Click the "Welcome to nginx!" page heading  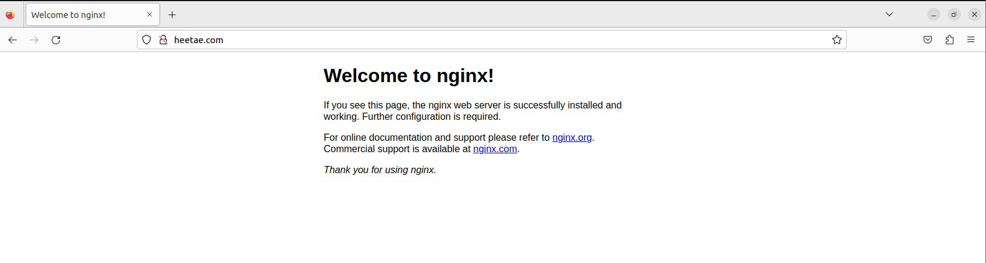[409, 76]
